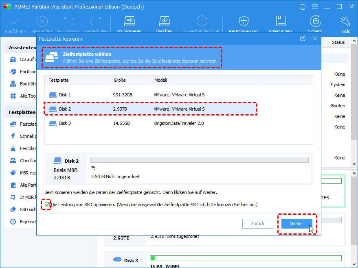Click Alle Partitionen löschen trash icon

pyautogui.click(x=13, y=185)
